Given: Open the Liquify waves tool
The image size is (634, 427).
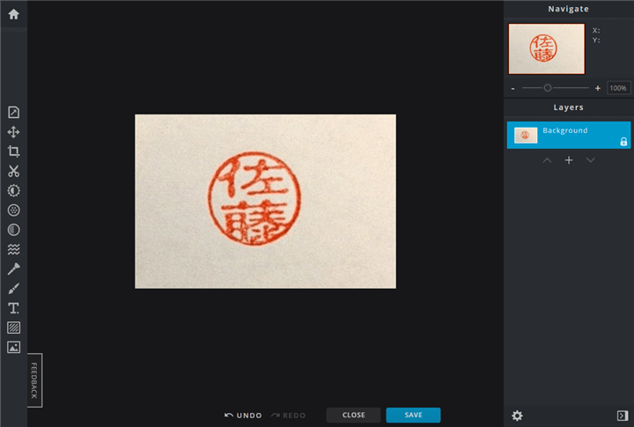Looking at the screenshot, I should [x=13, y=249].
